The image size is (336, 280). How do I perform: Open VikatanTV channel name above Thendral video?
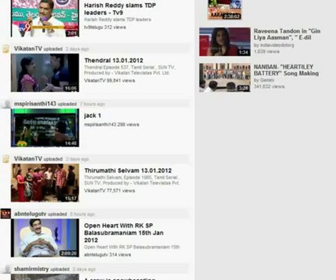(28, 49)
